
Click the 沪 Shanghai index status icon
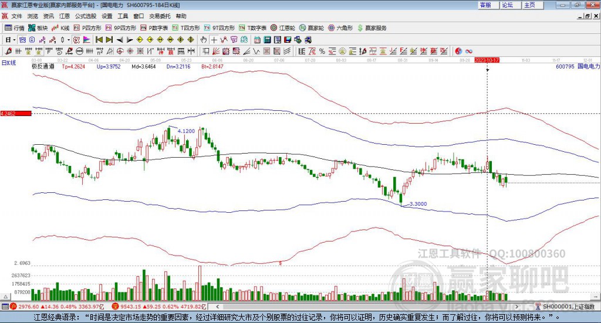[x=13, y=307]
